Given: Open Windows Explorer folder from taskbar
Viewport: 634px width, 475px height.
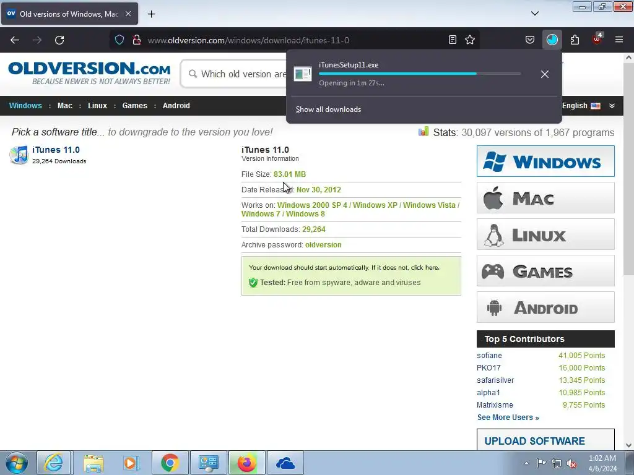Looking at the screenshot, I should tap(93, 463).
